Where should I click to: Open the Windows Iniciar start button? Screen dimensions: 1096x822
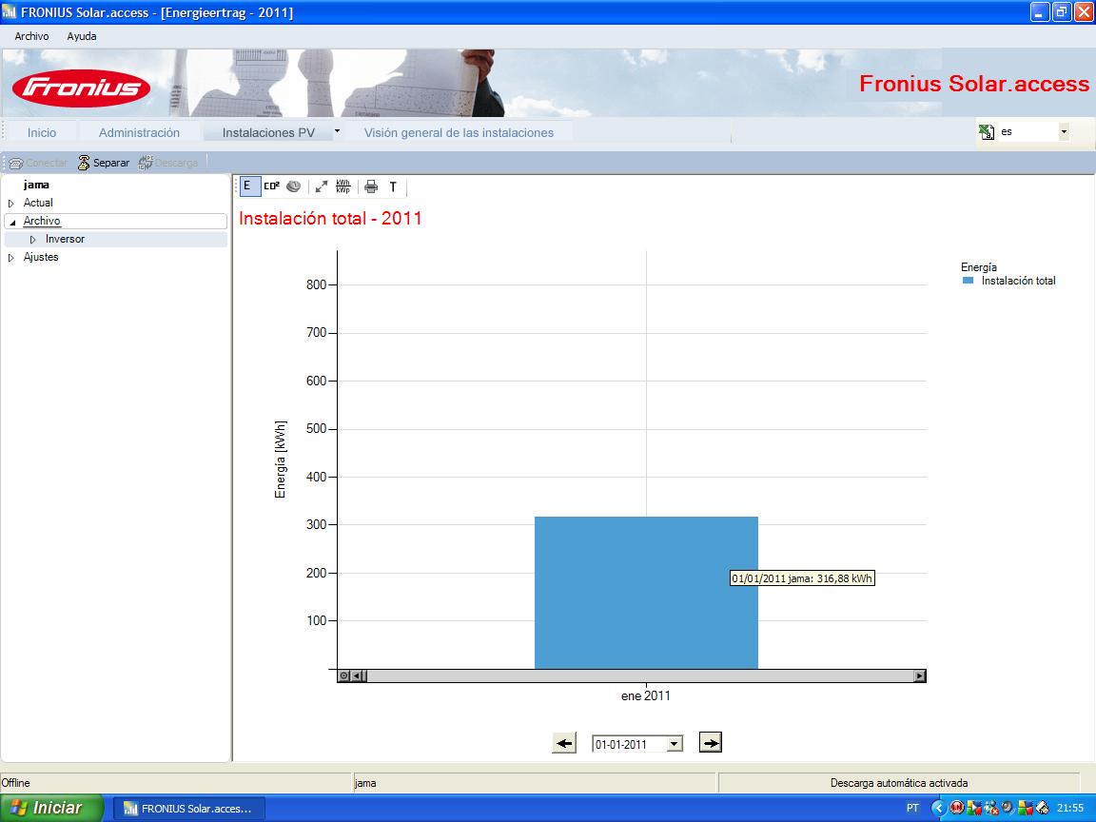point(51,808)
